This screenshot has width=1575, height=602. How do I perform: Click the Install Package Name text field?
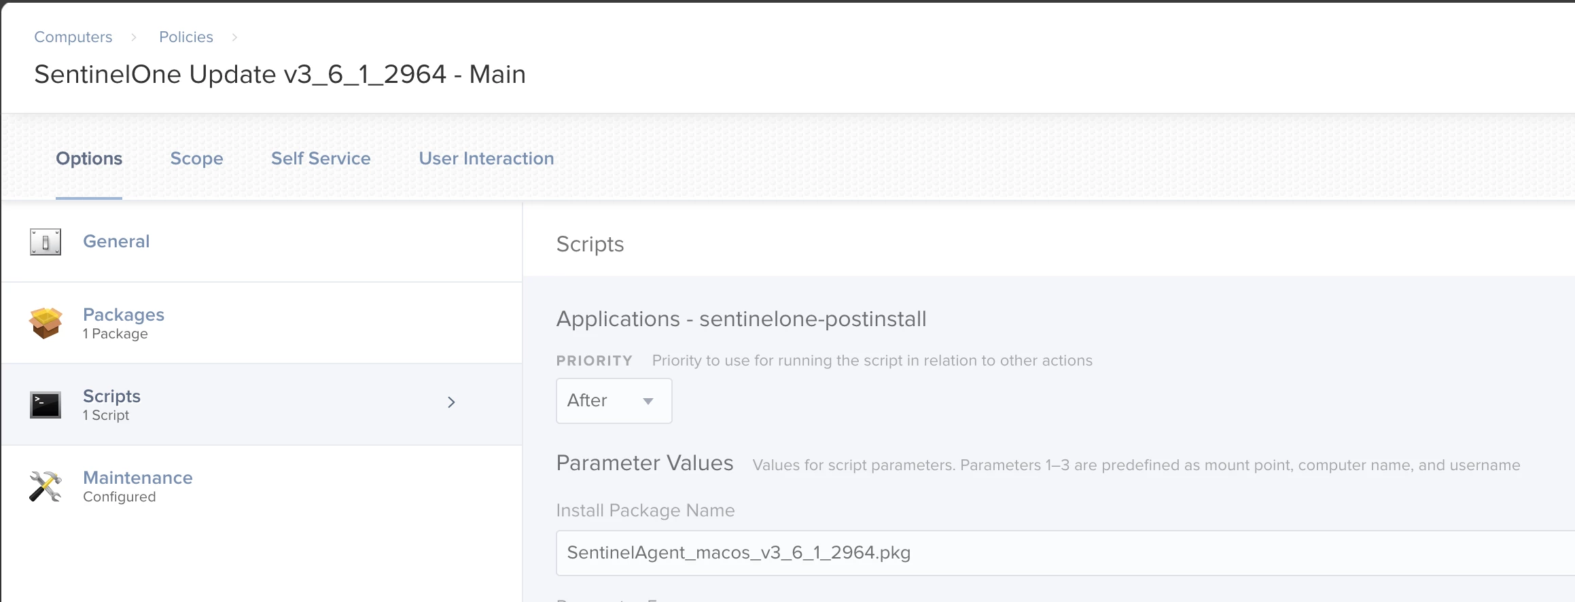(x=1065, y=553)
